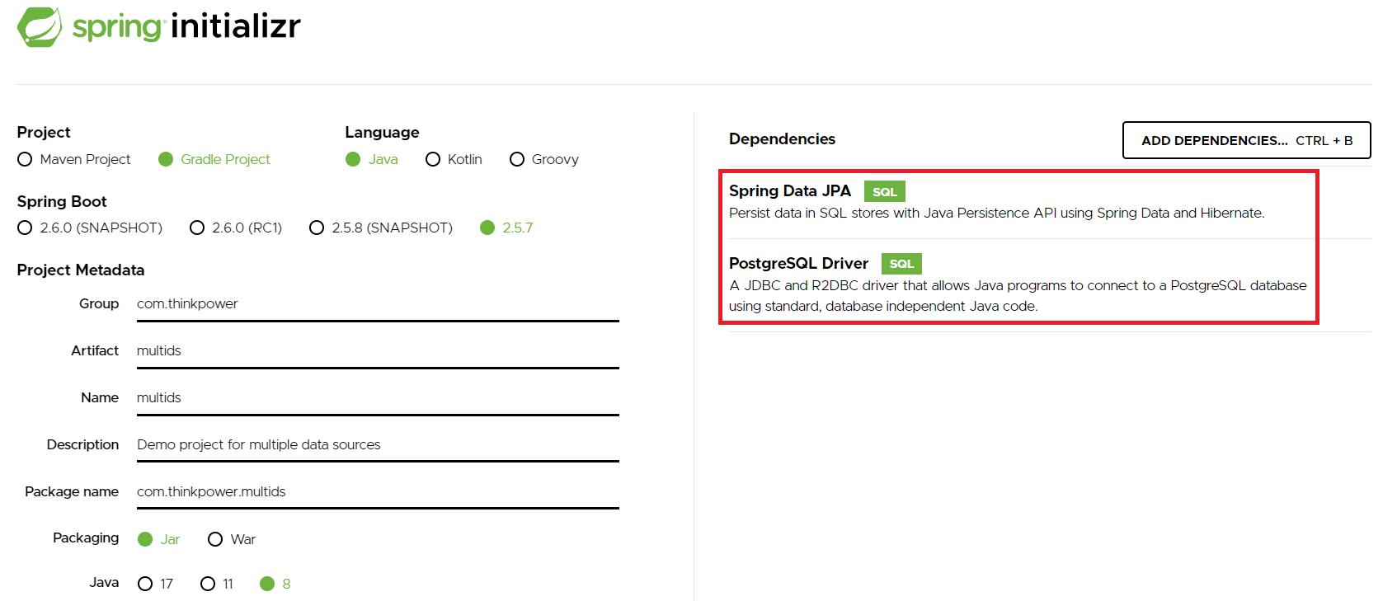The height and width of the screenshot is (601, 1383).
Task: Select Jar packaging option
Action: point(145,539)
